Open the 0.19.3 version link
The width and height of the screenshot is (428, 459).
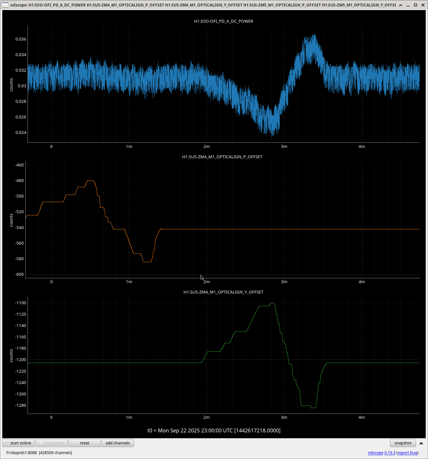[390, 453]
